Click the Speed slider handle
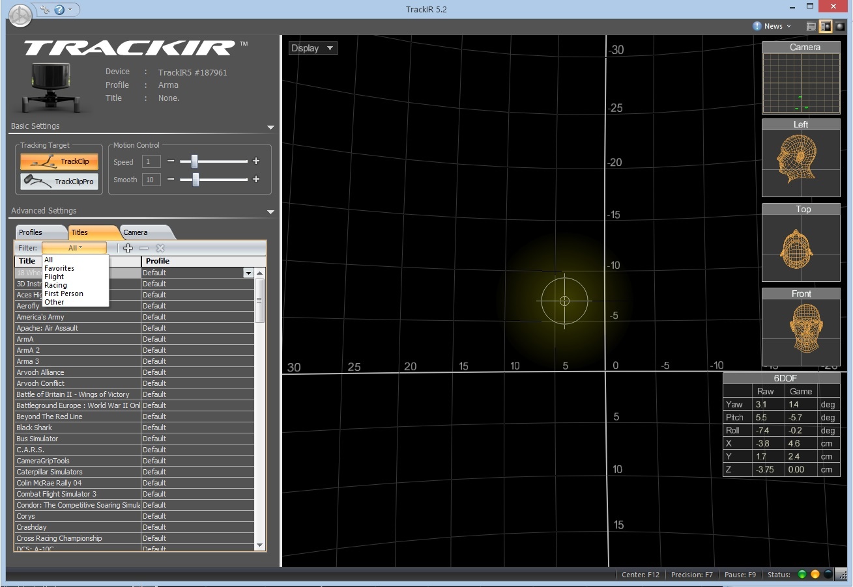Image resolution: width=853 pixels, height=587 pixels. tap(194, 161)
